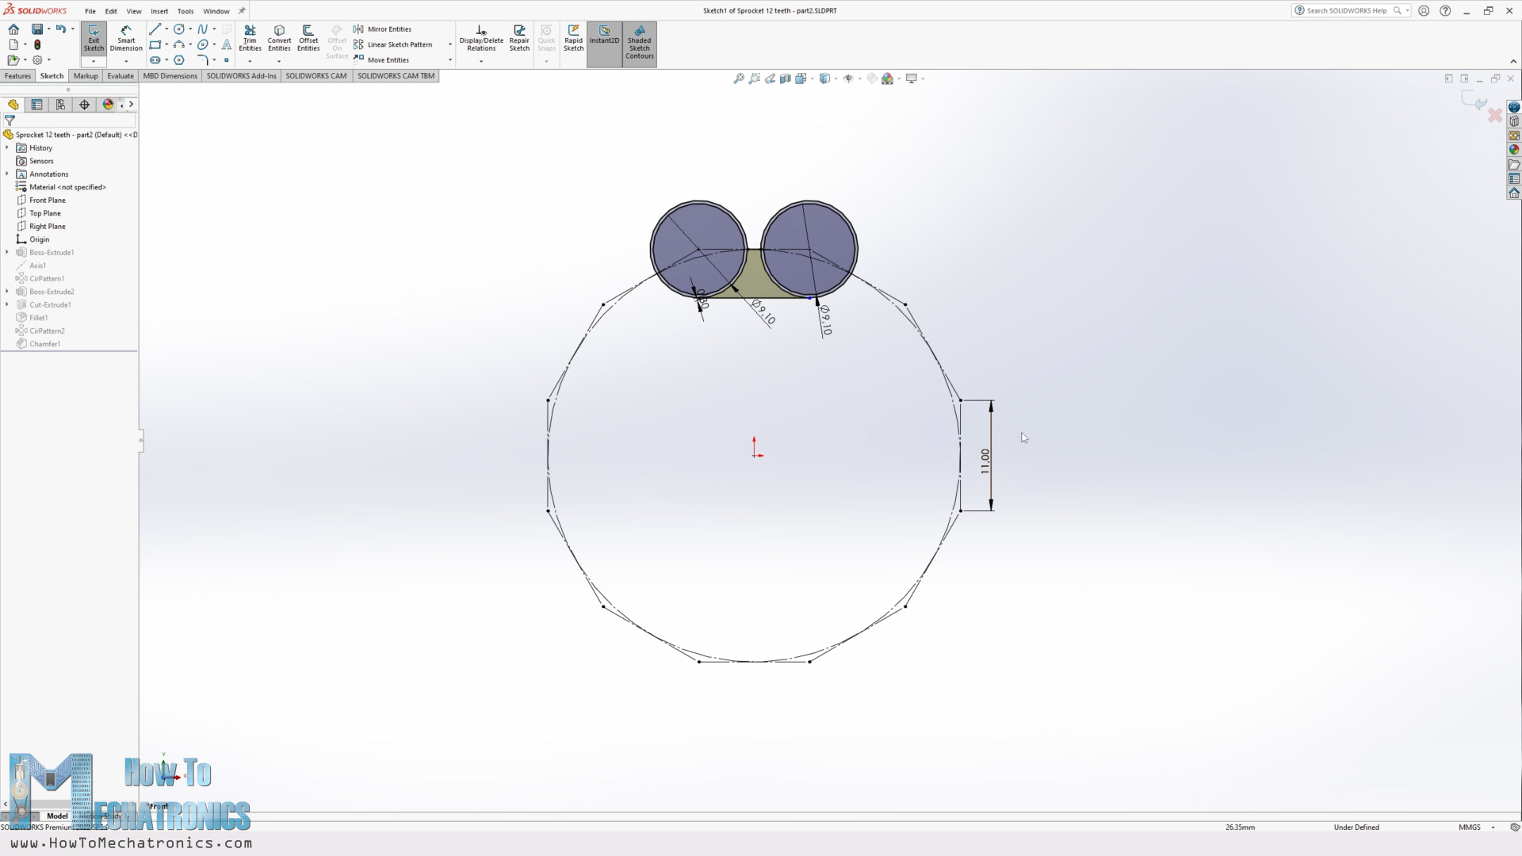Toggle the Instant2D mode

(604, 36)
